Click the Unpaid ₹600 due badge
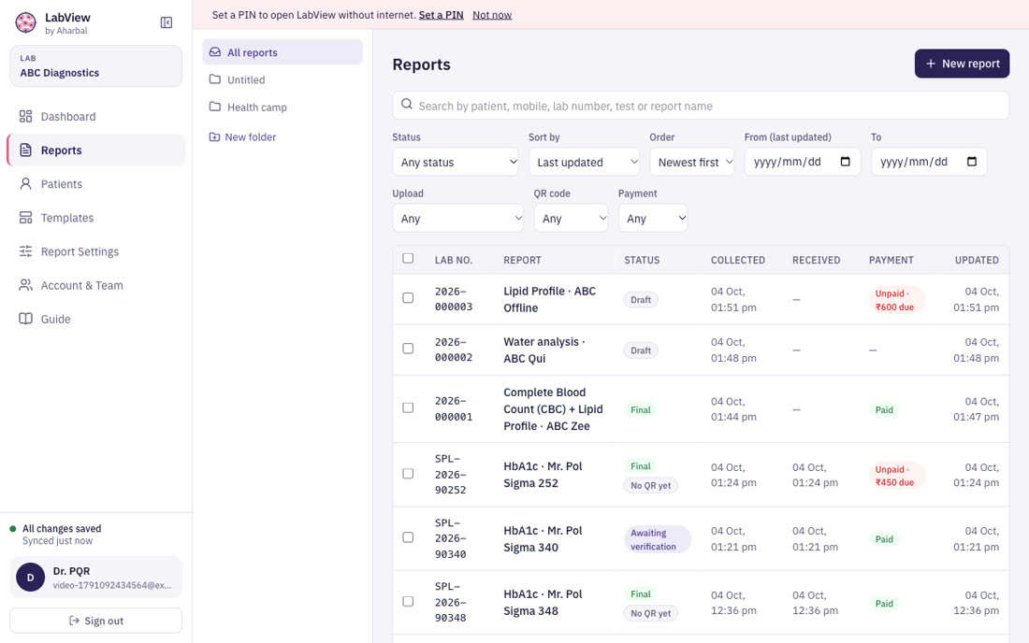Image resolution: width=1029 pixels, height=643 pixels. coord(895,300)
